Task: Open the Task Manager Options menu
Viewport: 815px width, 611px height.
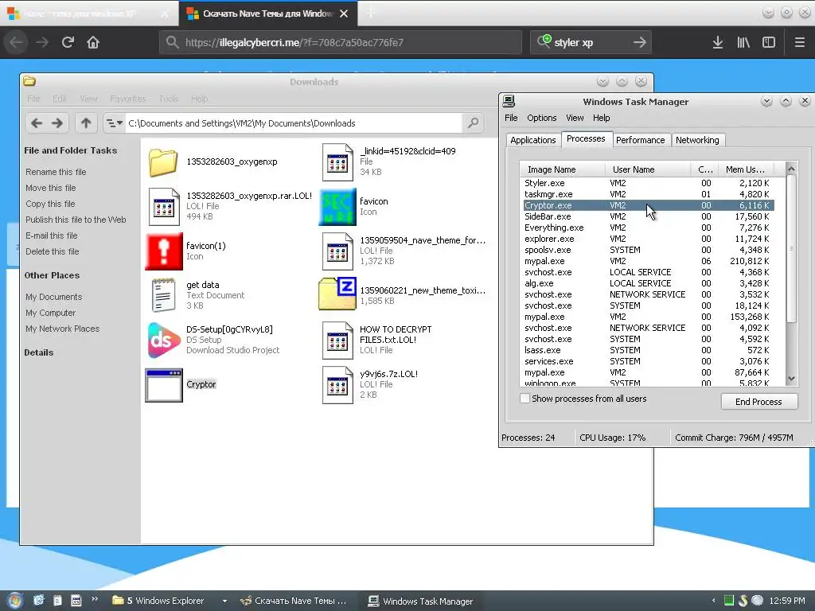Action: [x=541, y=118]
